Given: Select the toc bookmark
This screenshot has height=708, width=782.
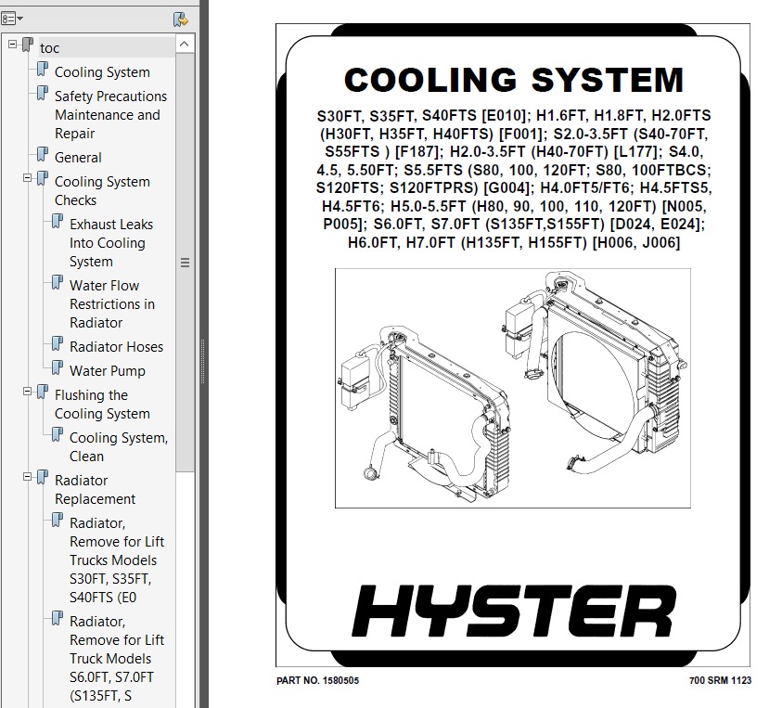Looking at the screenshot, I should click(49, 48).
